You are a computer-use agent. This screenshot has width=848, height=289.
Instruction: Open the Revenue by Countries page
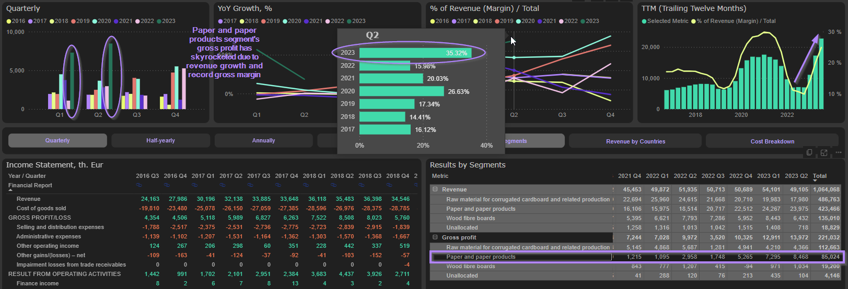tap(635, 141)
